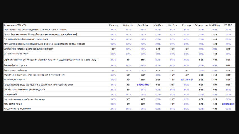This screenshot has width=239, height=134.
Task: Select the Транзакционные (сервисные) сообщения row label
Action: tap(26, 39)
